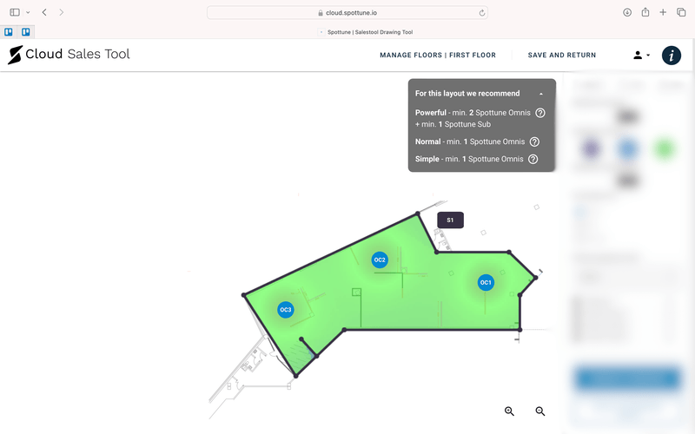Screen dimensions: 695x434
Task: Pick the green circle in side panel
Action: pyautogui.click(x=664, y=148)
